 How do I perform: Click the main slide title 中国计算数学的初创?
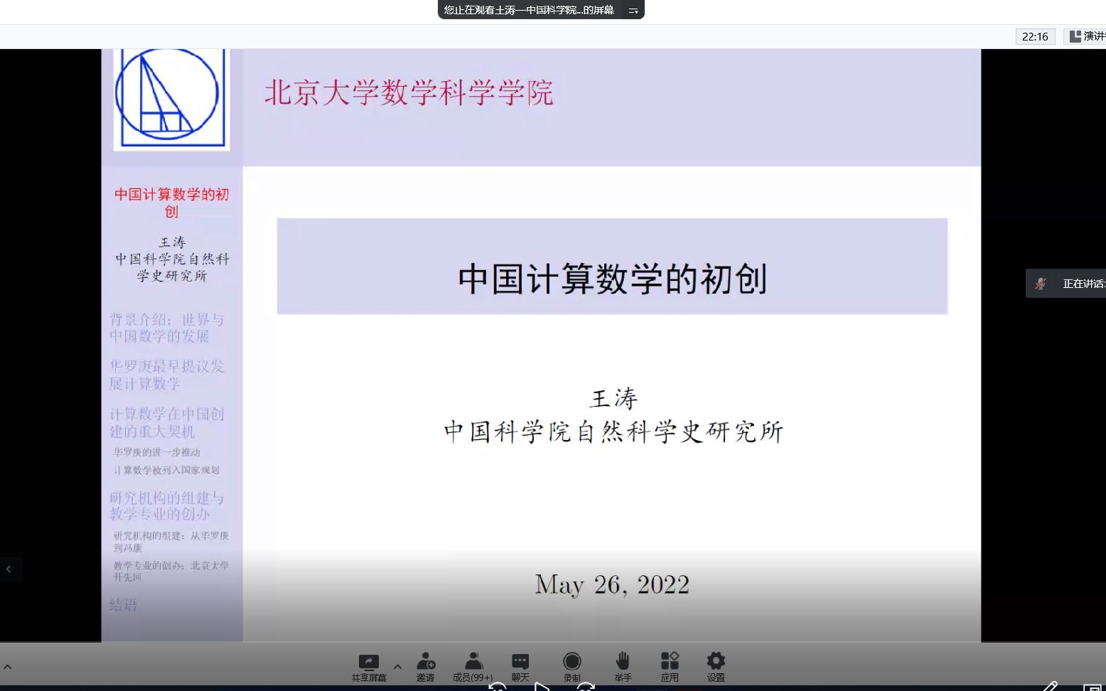click(612, 279)
